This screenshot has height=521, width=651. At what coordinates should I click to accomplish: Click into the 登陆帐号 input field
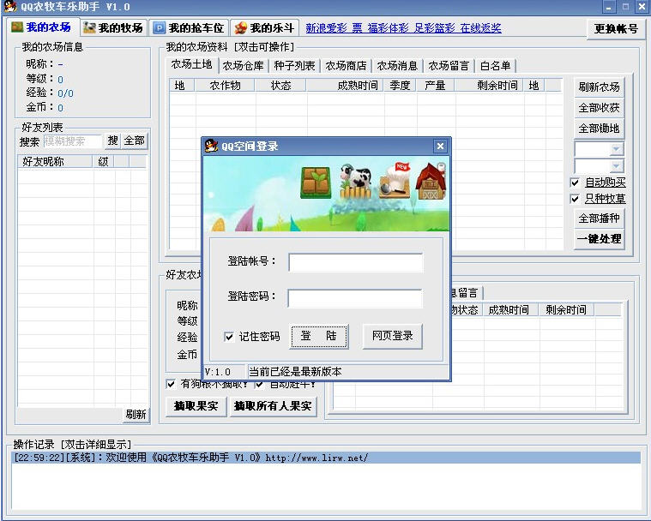(355, 262)
